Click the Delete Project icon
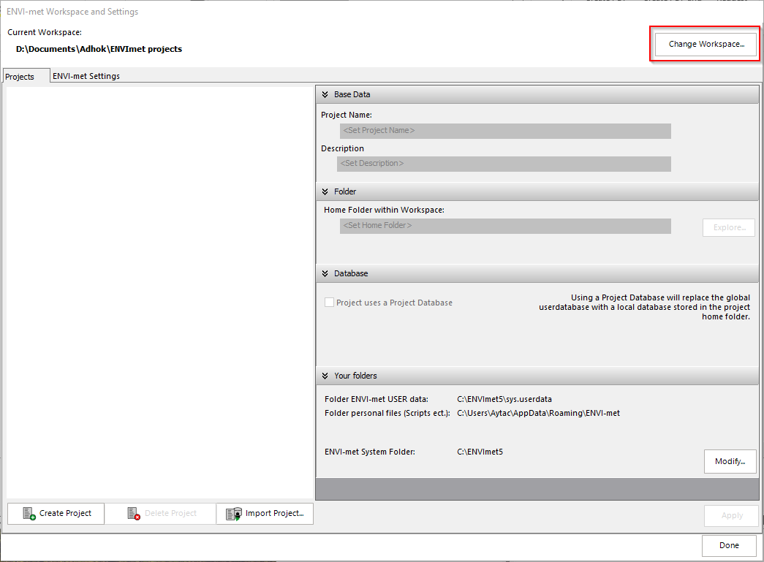The image size is (764, 562). pos(133,514)
